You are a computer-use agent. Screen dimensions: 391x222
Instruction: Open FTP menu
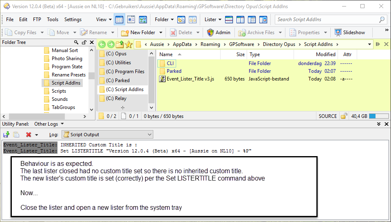(37, 20)
